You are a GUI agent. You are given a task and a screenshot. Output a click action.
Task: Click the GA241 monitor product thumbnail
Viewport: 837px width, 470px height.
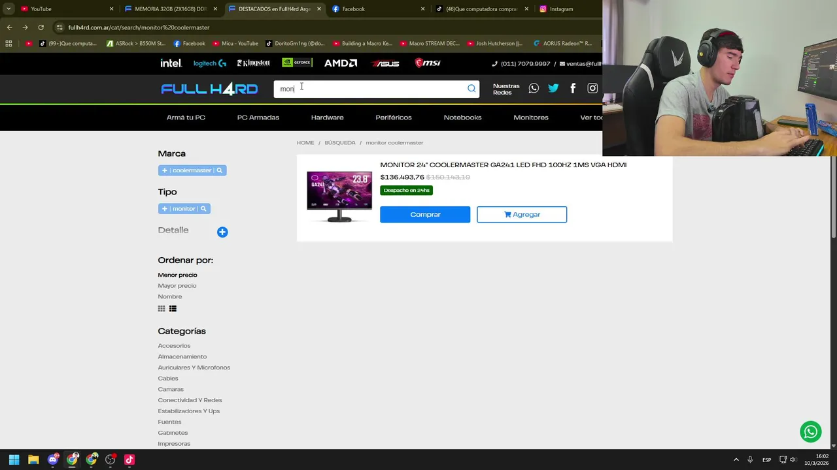[339, 196]
